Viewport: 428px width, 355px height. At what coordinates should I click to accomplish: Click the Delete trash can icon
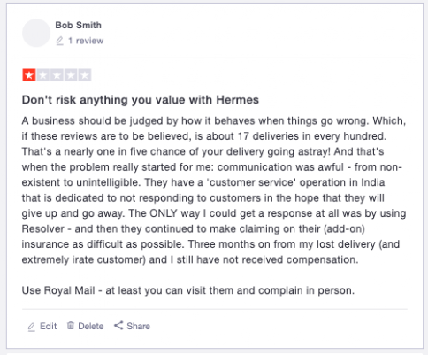point(71,326)
